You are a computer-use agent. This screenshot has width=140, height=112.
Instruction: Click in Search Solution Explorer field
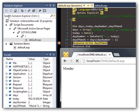[27, 16]
